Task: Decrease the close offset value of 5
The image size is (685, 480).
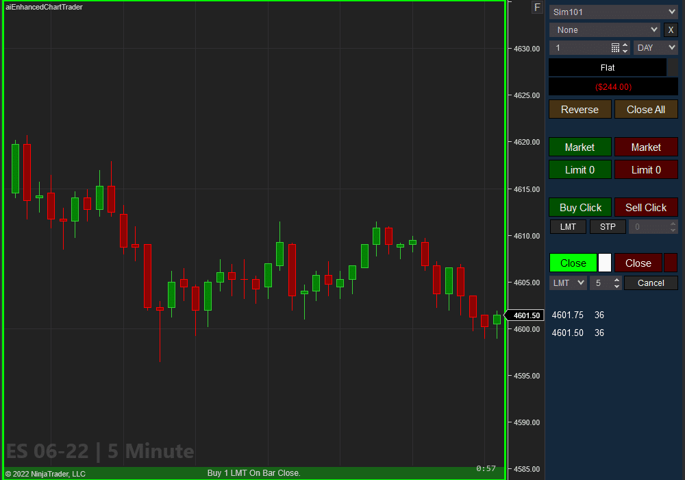Action: coord(616,286)
